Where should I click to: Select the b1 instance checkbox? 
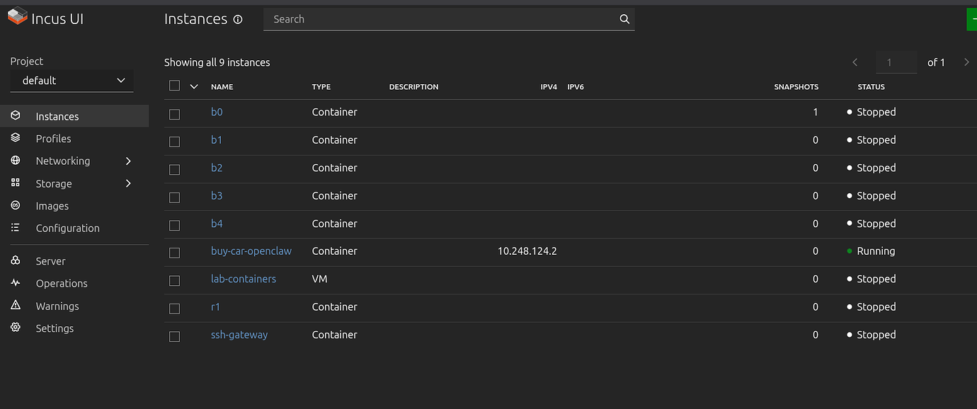point(175,142)
